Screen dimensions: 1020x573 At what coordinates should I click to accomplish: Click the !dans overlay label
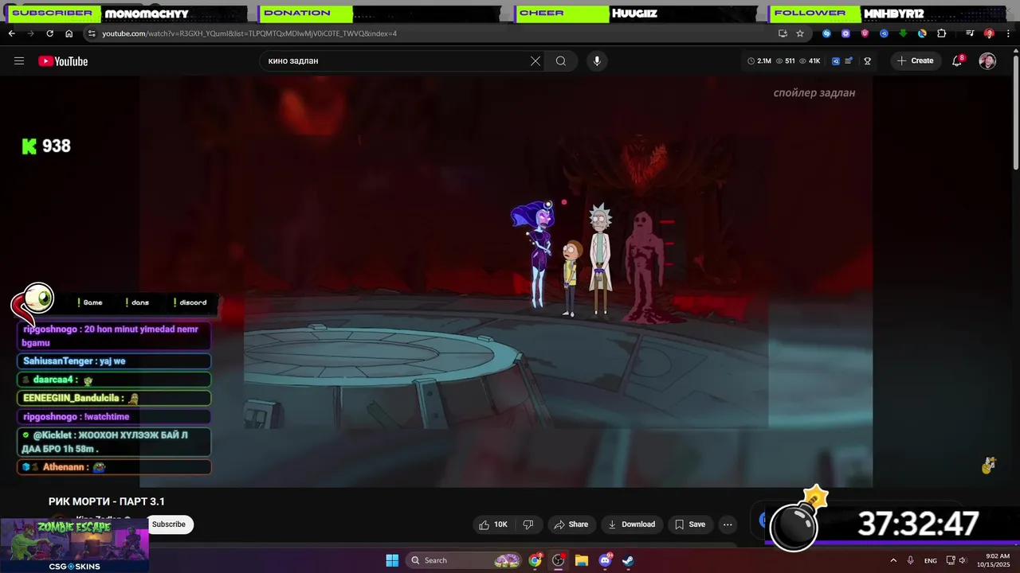click(x=137, y=302)
